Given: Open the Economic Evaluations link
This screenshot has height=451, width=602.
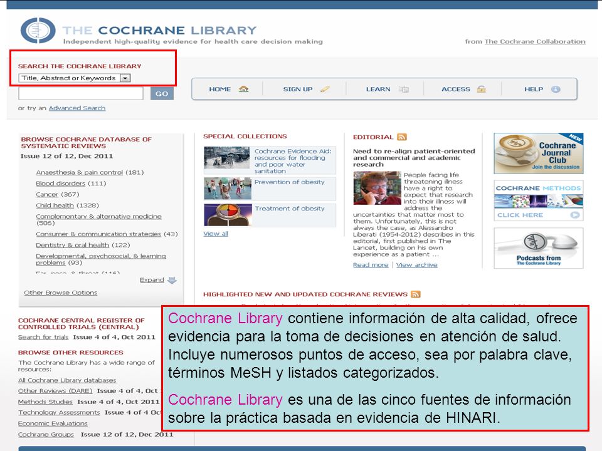Looking at the screenshot, I should coord(53,423).
